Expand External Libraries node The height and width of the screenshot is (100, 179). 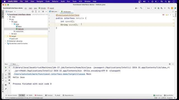[6, 41]
